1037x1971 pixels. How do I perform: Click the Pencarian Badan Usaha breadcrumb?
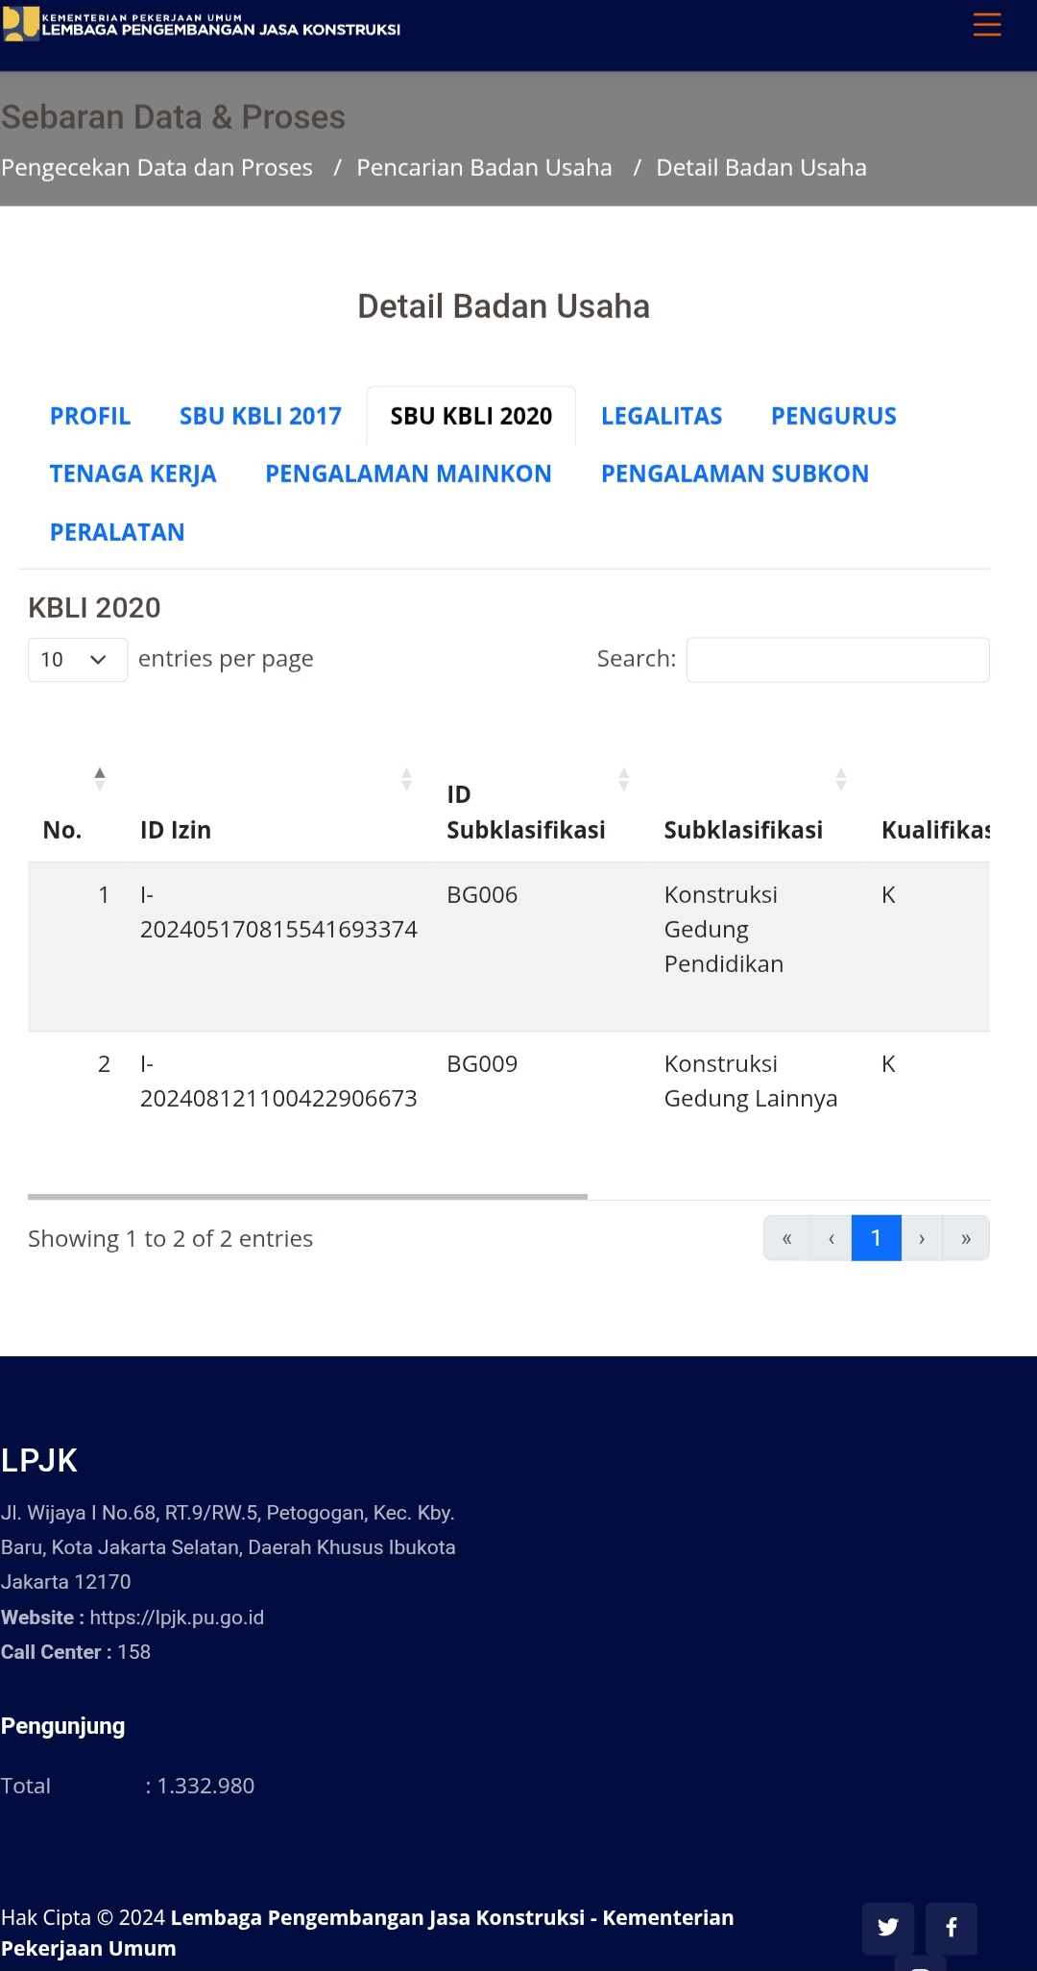tap(484, 168)
